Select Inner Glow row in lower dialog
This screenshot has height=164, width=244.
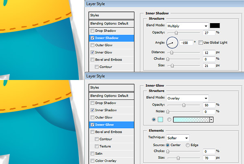point(111,125)
